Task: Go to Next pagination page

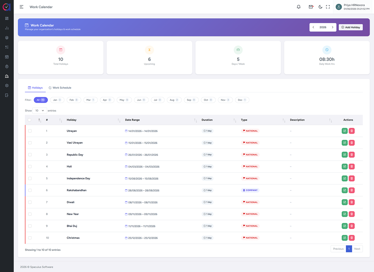Action: coord(357,249)
